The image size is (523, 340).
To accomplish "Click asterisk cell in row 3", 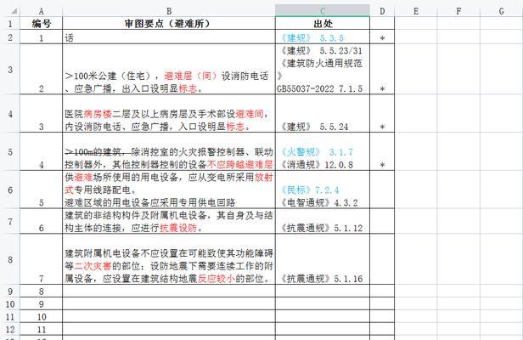I will [x=382, y=69].
